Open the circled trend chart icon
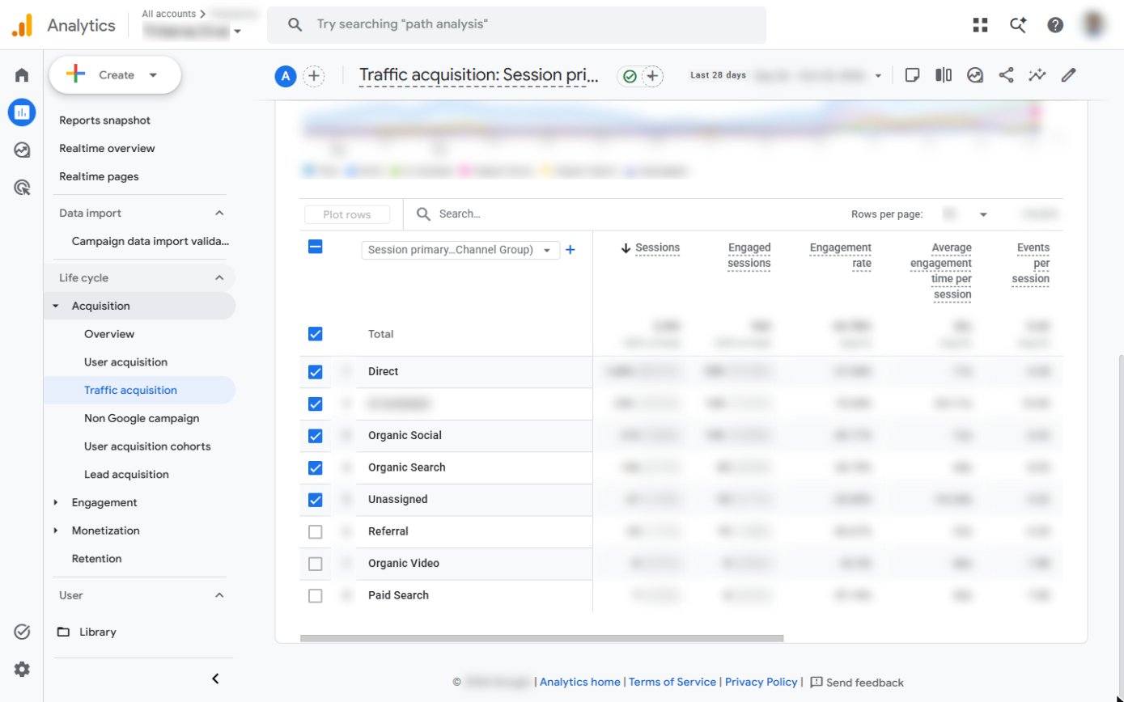Image resolution: width=1124 pixels, height=702 pixels. [975, 75]
